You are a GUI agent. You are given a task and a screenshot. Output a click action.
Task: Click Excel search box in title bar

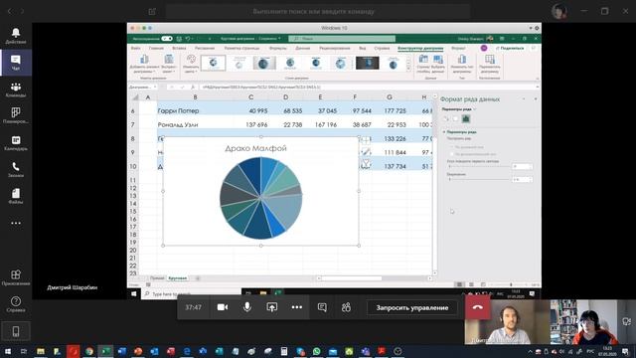(342, 39)
